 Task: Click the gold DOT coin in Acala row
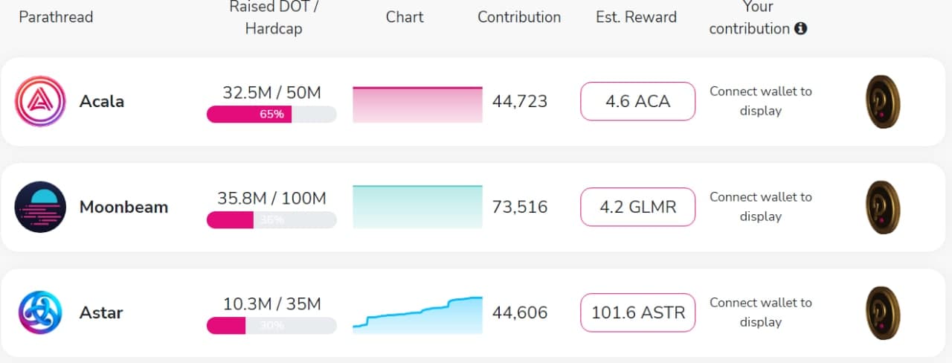click(883, 101)
